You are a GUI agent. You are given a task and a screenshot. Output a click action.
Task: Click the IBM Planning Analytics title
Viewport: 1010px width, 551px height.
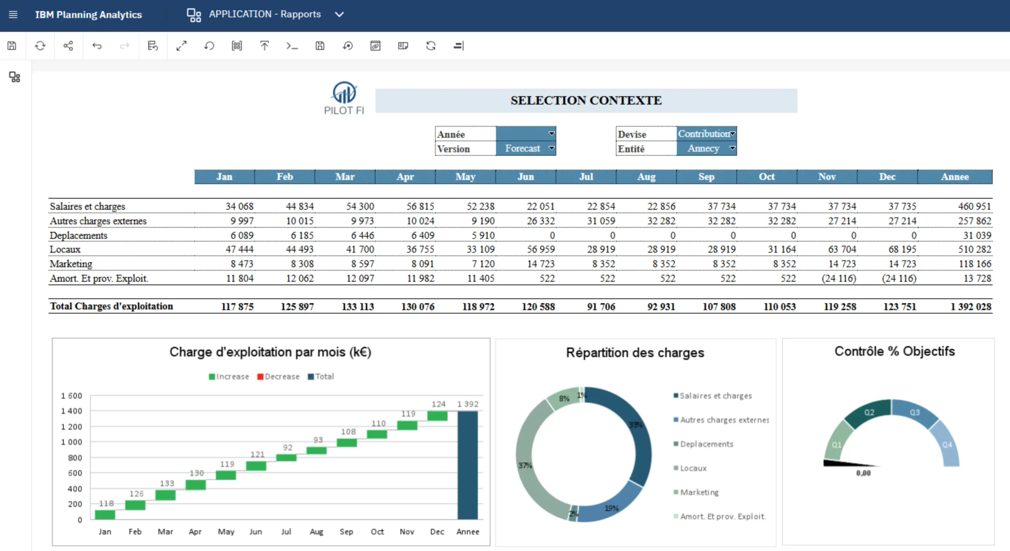pos(88,15)
